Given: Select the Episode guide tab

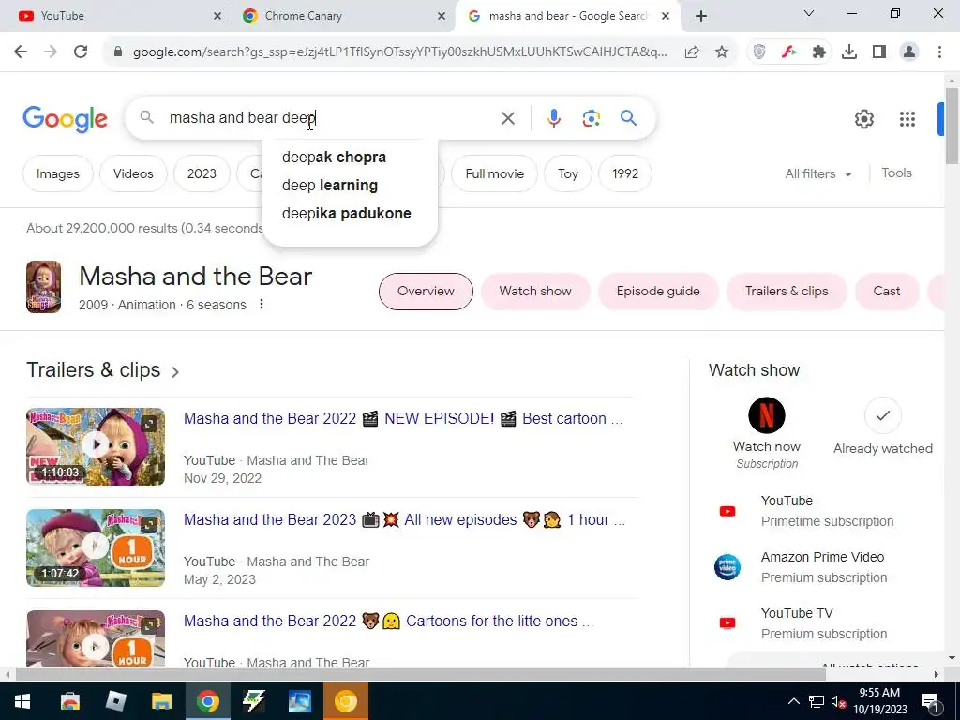Looking at the screenshot, I should tap(658, 292).
